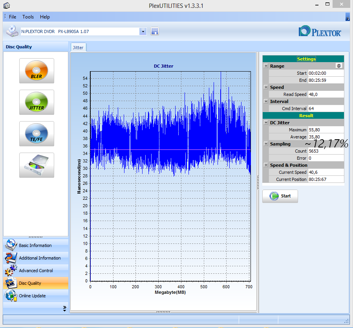
Task: Open Basic Information panel
Action: 35,245
